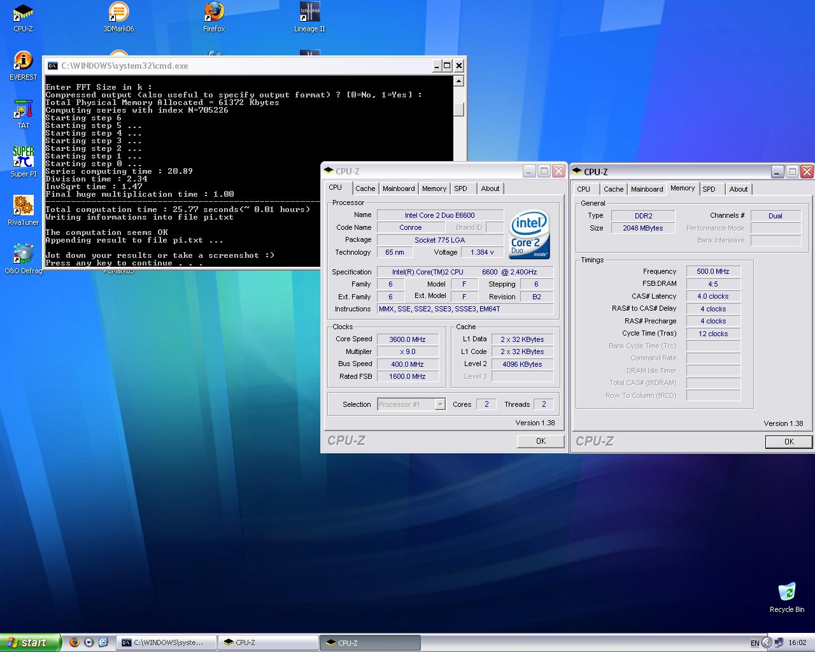This screenshot has width=815, height=652.
Task: Switch to Cache tab in left CPU-Z window
Action: click(x=365, y=188)
